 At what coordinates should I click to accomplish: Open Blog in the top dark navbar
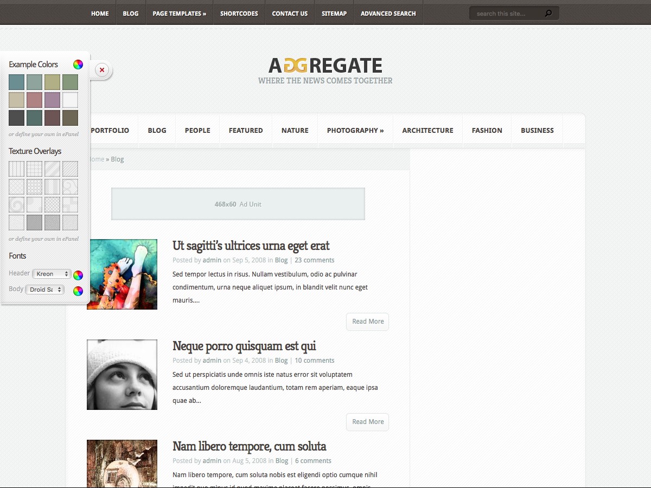[131, 14]
